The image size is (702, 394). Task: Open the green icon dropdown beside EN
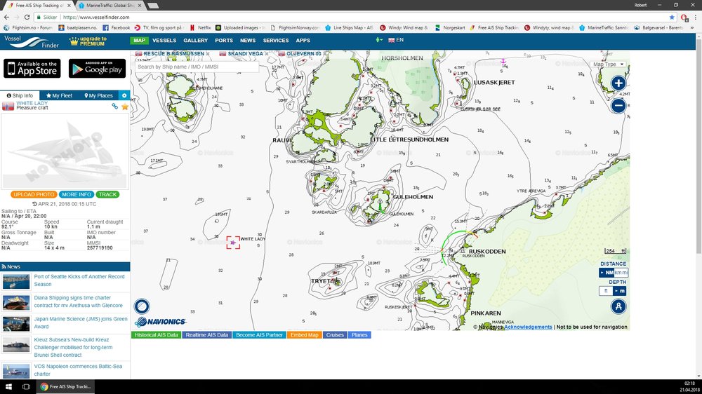click(x=379, y=40)
